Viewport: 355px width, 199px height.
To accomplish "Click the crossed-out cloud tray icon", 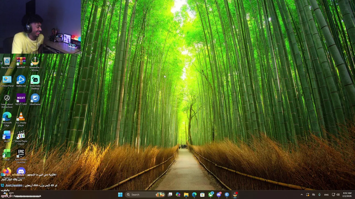I will point(313,195).
